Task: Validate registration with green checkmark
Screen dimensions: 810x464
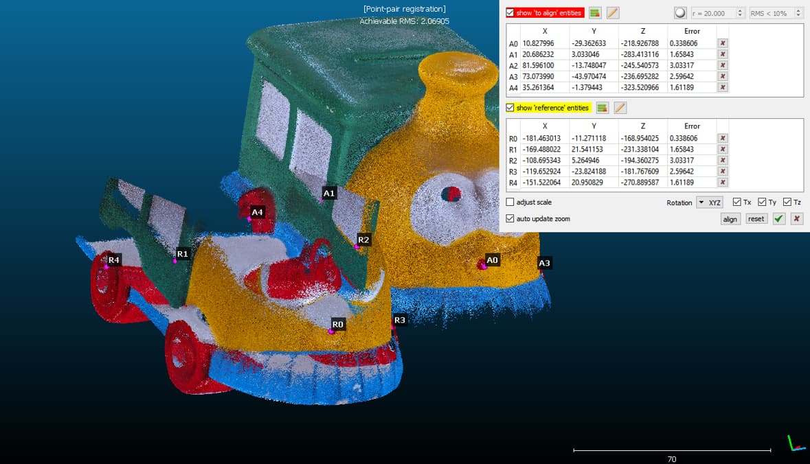Action: (778, 219)
